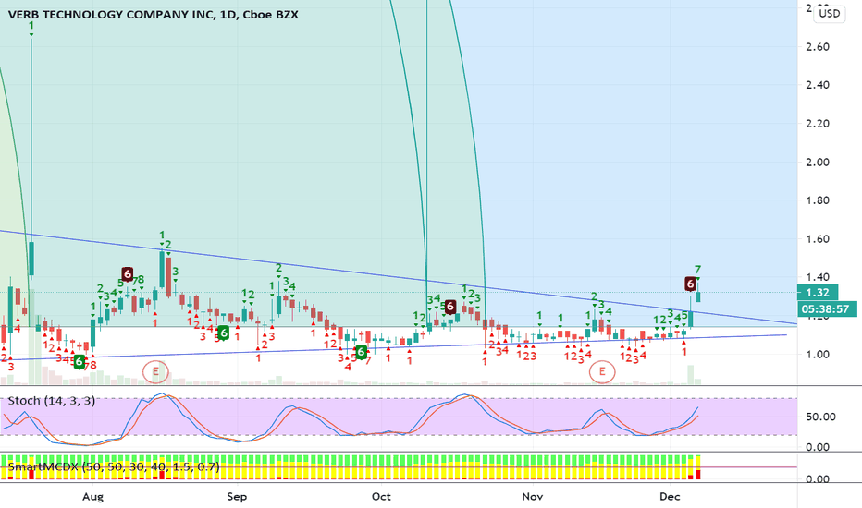Click the 1.60 price axis label
The height and width of the screenshot is (508, 862).
pos(818,239)
